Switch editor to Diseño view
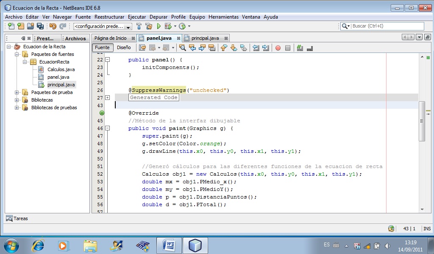The width and height of the screenshot is (434, 254). [x=124, y=47]
